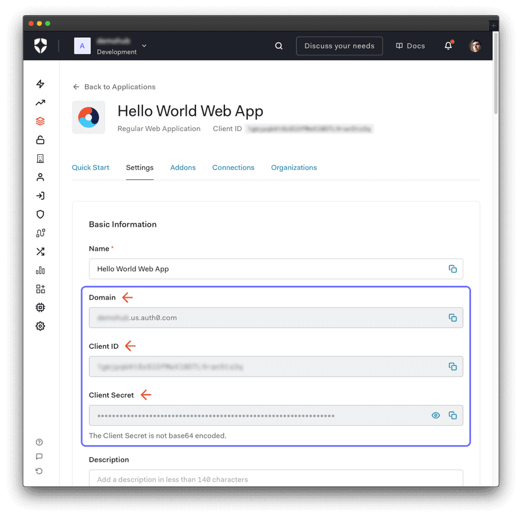Open the Monitoring bar-chart icon
The image size is (522, 517).
click(x=40, y=270)
